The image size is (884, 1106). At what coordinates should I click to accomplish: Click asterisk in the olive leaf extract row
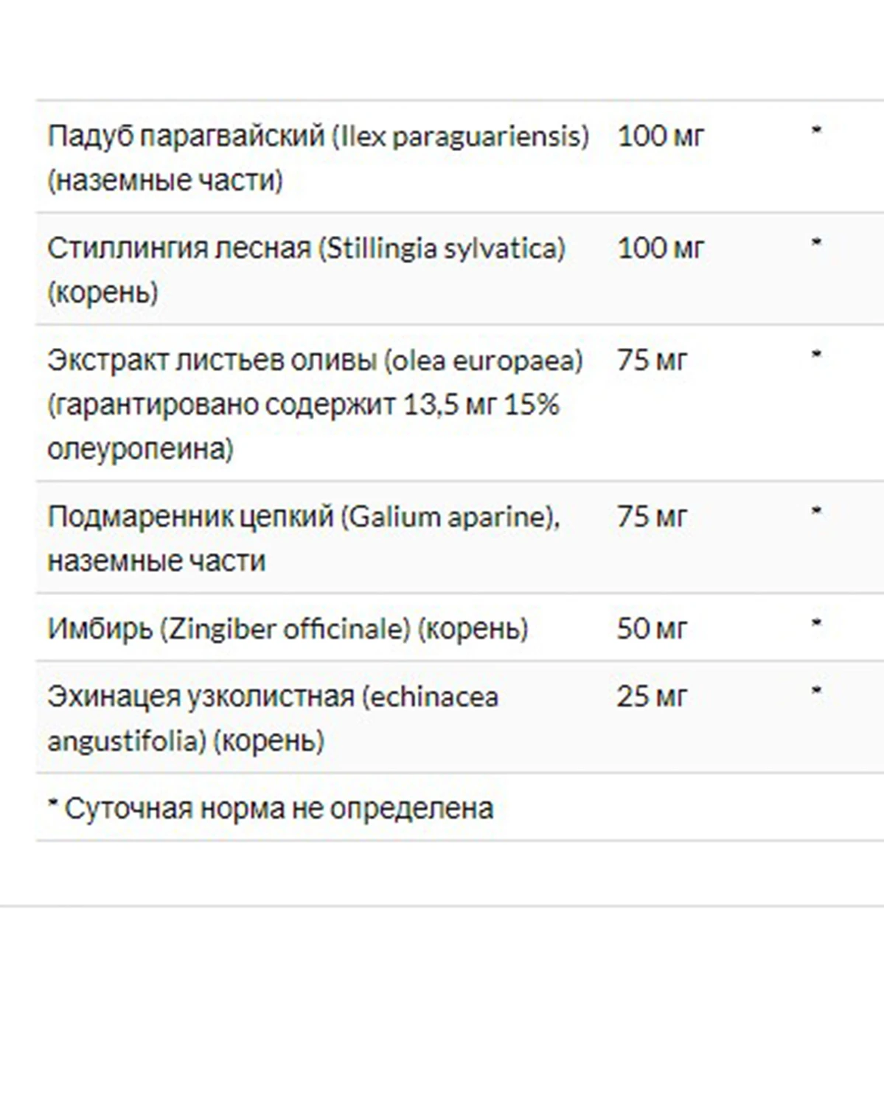816,355
